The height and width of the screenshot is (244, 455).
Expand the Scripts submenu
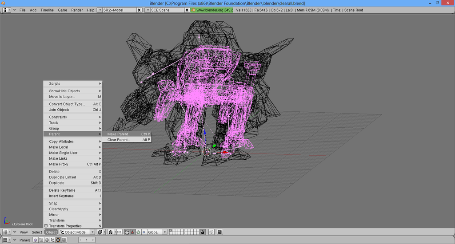pyautogui.click(x=72, y=83)
